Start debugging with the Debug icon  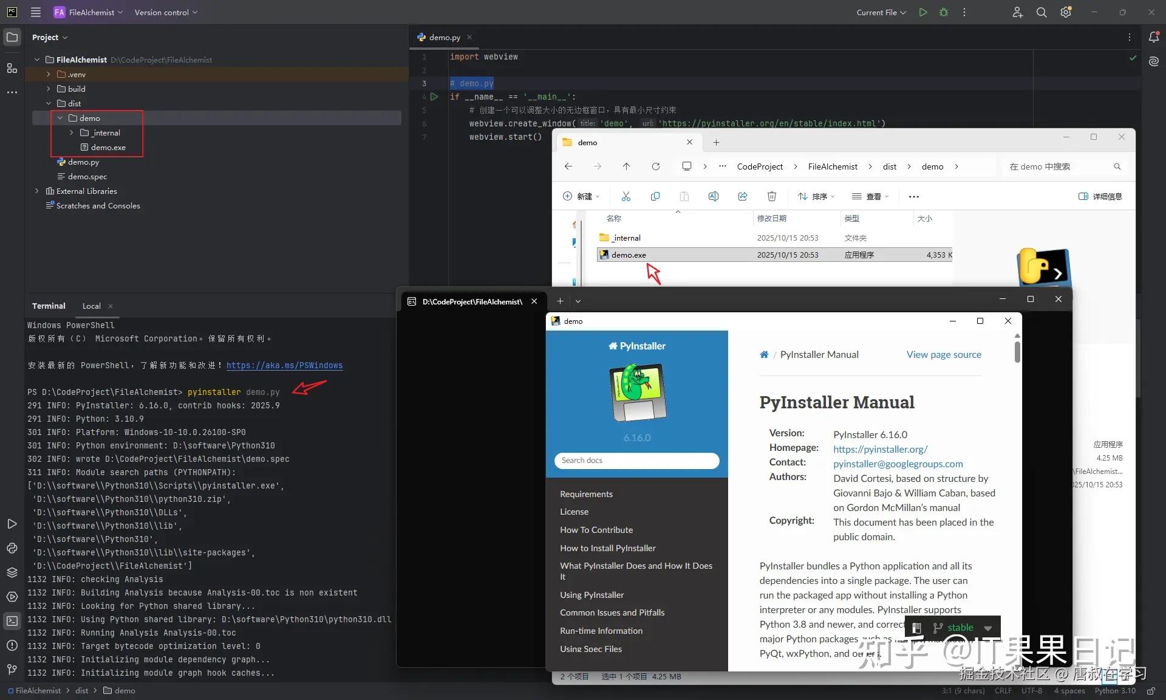pyautogui.click(x=944, y=12)
